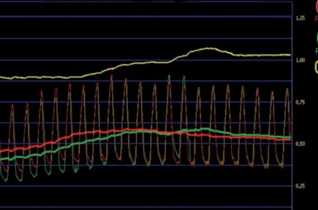Click the left start of thick green line

tap(1, 159)
